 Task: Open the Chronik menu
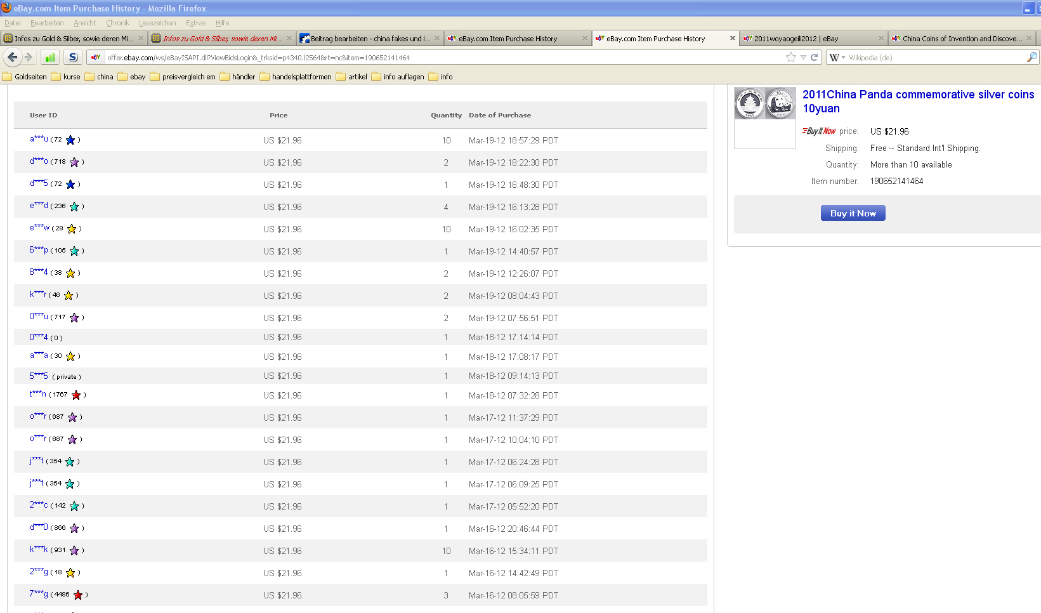pyautogui.click(x=117, y=23)
